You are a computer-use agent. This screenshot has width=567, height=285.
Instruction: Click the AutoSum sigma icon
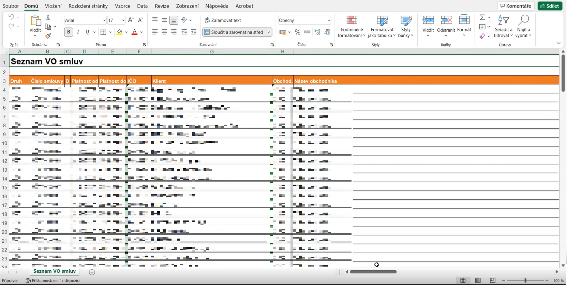(x=482, y=17)
